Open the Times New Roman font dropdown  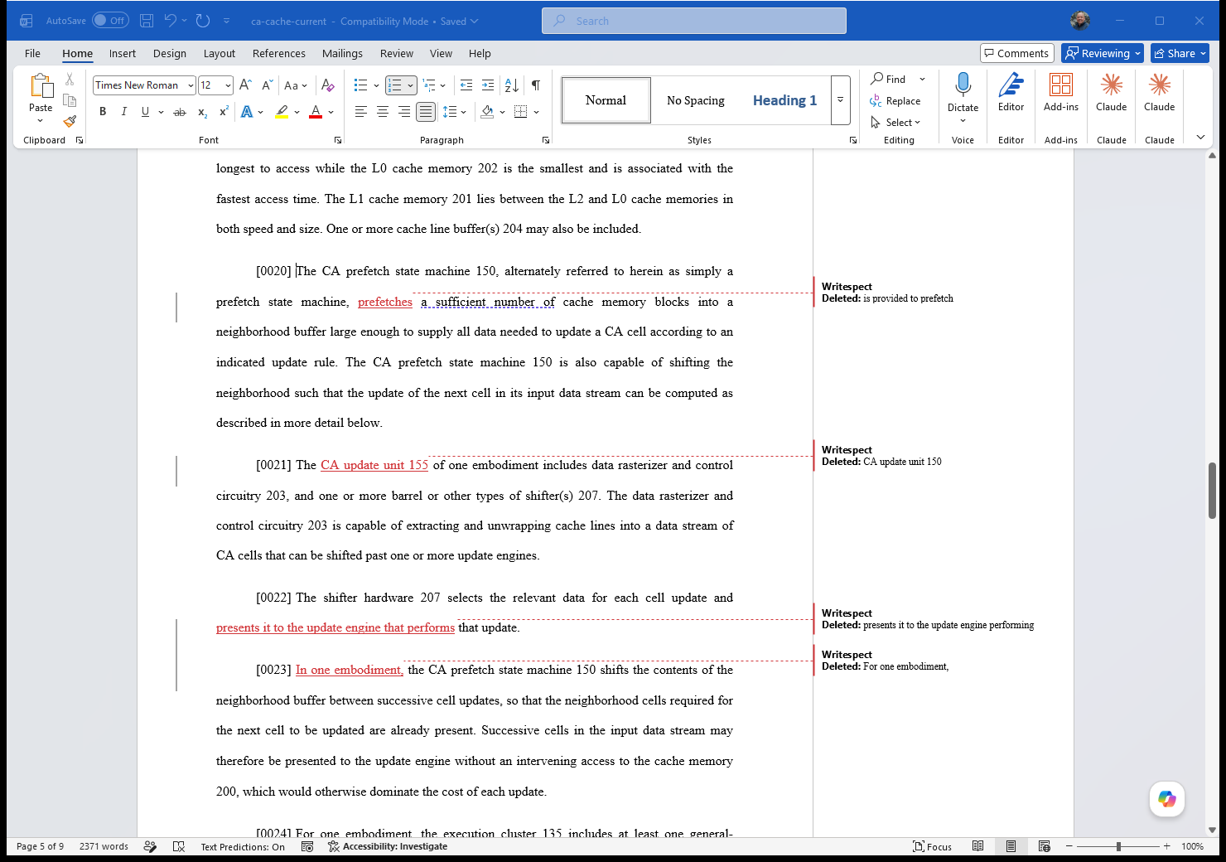pos(191,85)
